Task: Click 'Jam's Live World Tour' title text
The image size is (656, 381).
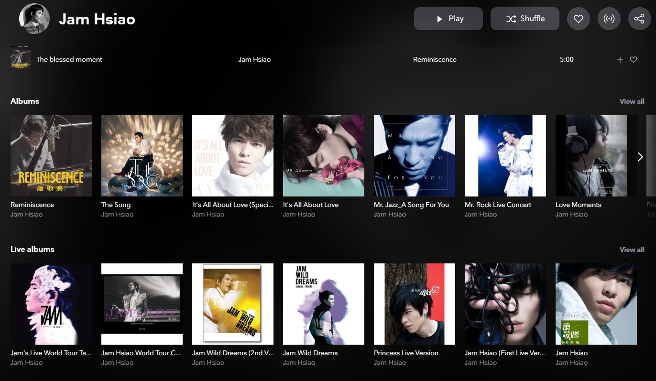Action: (x=51, y=353)
